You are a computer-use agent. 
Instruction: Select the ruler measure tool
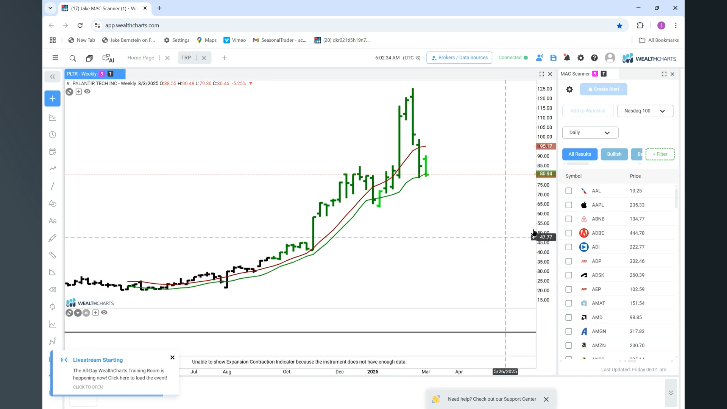coord(53,255)
